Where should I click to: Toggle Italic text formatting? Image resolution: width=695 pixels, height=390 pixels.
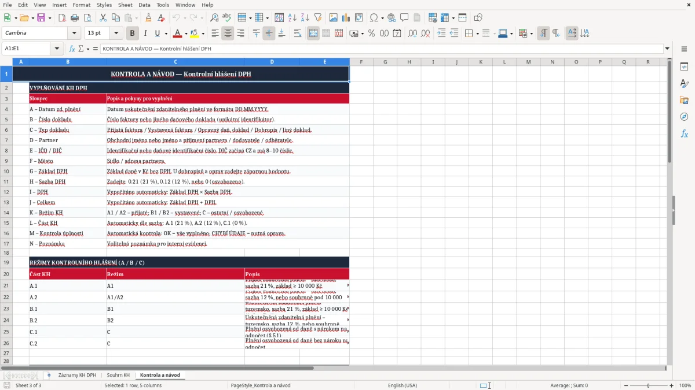[x=145, y=34]
